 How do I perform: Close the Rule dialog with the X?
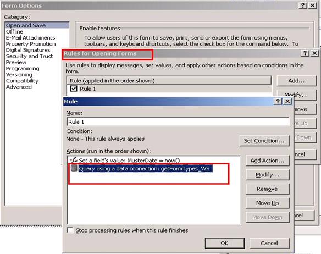coord(287,101)
